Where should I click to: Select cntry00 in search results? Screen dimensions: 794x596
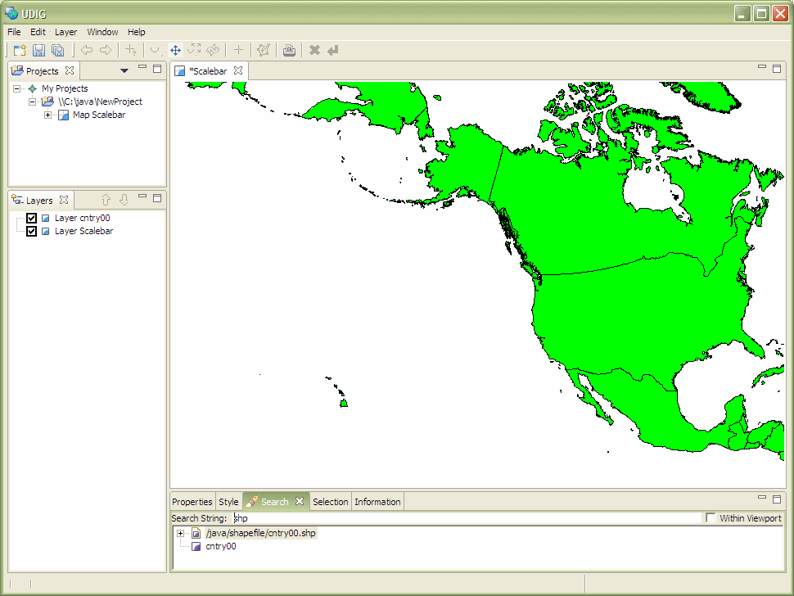pos(220,547)
